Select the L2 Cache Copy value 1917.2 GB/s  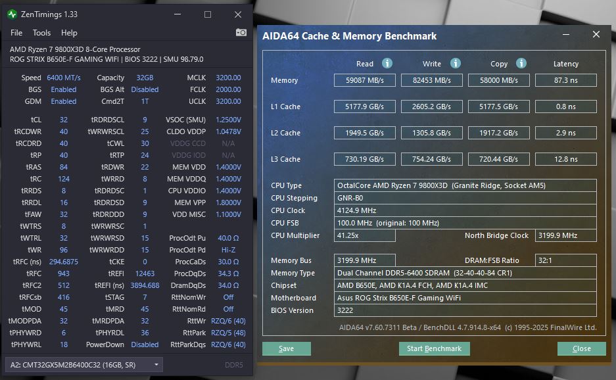(x=499, y=133)
